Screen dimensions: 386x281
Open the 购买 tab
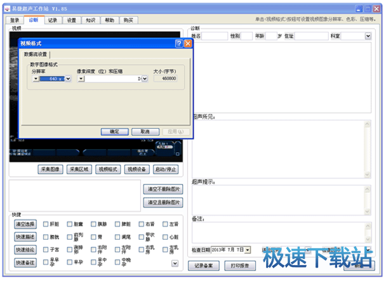pos(128,20)
